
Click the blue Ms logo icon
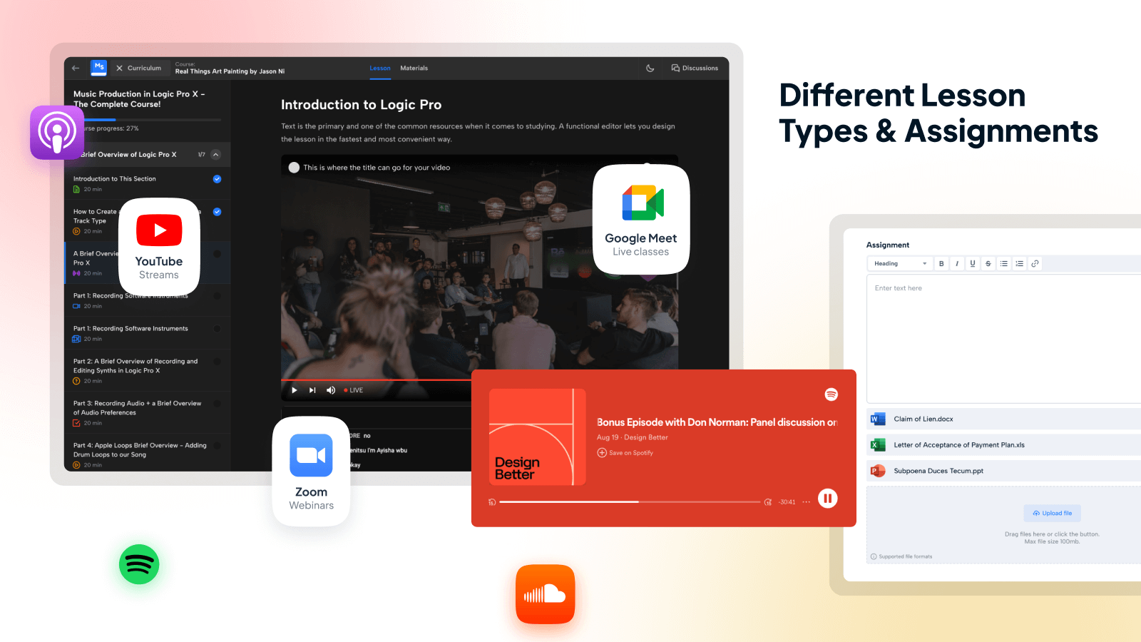click(99, 68)
